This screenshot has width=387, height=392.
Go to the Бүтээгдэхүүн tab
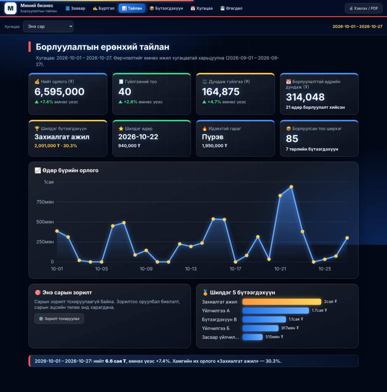tap(166, 8)
